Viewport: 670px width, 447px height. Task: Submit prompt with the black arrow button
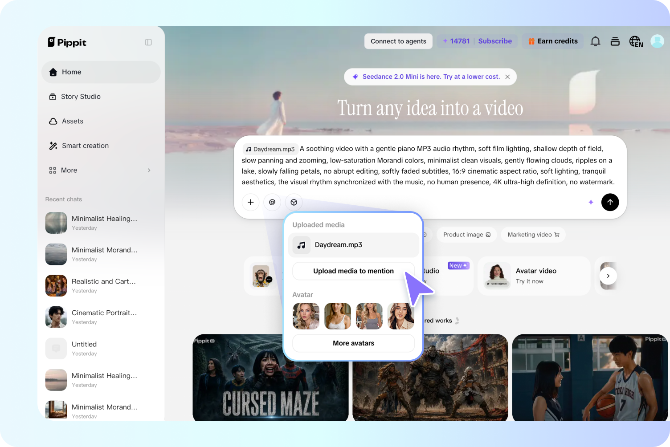pos(610,202)
